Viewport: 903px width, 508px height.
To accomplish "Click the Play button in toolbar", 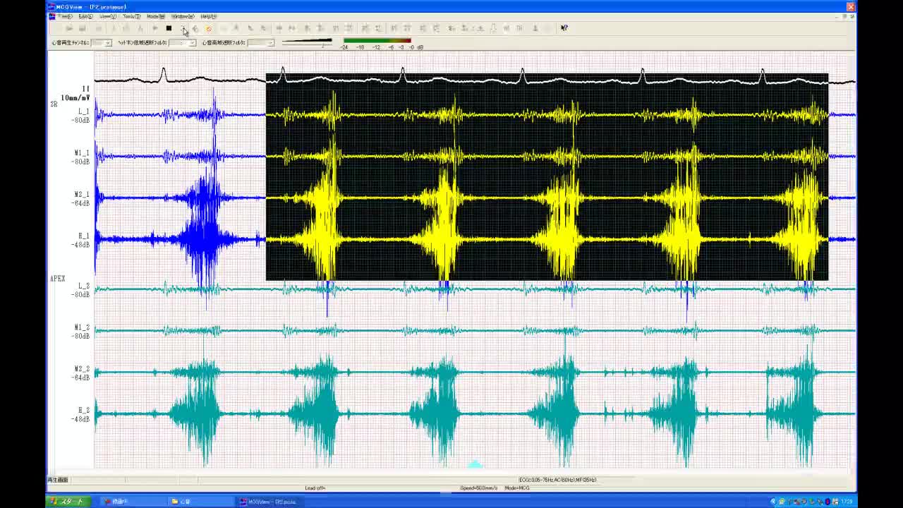I will 155,28.
